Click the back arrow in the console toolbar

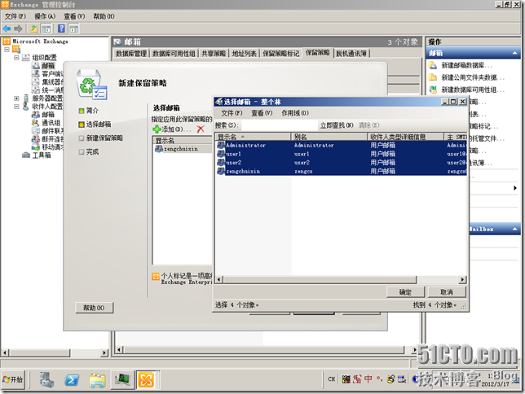8,28
